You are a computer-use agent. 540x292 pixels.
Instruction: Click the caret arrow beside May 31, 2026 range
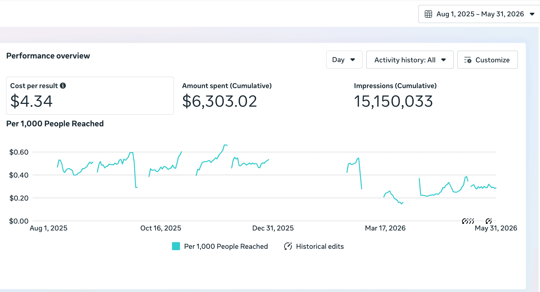(x=532, y=14)
